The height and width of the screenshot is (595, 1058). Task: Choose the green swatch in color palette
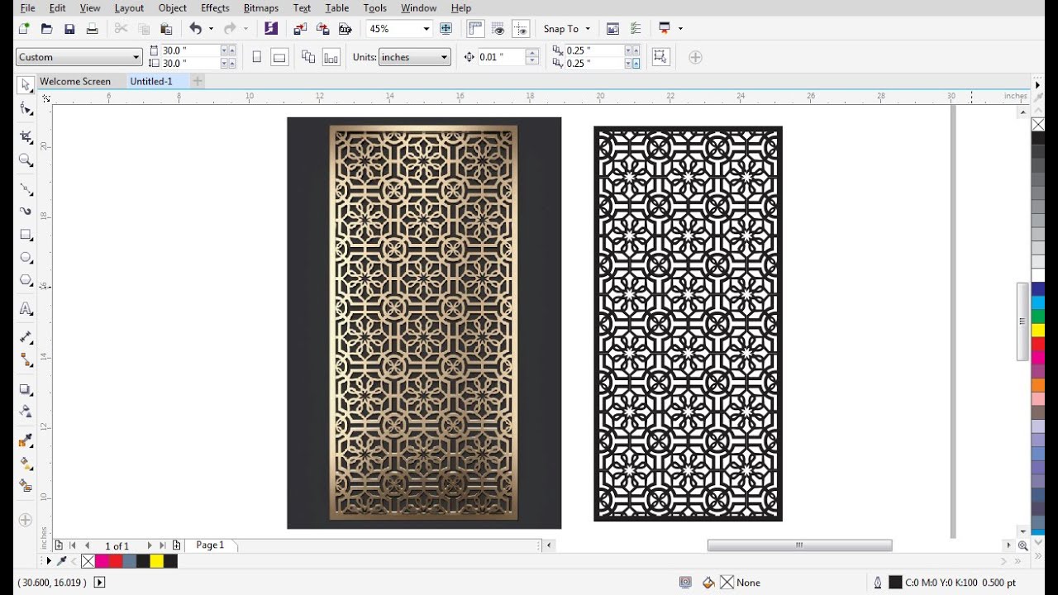click(1038, 317)
